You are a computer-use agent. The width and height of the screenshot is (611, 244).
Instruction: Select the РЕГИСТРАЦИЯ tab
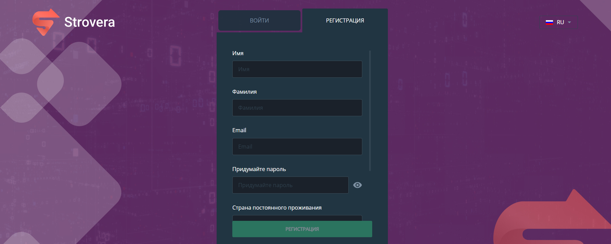click(345, 20)
